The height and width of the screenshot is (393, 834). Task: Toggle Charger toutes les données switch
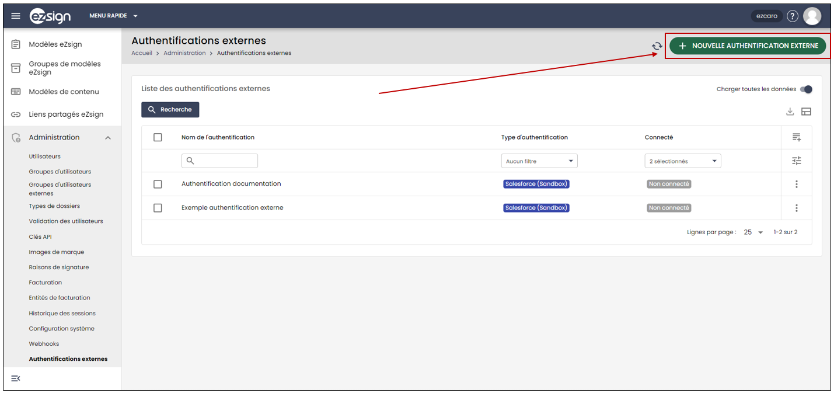click(x=806, y=89)
